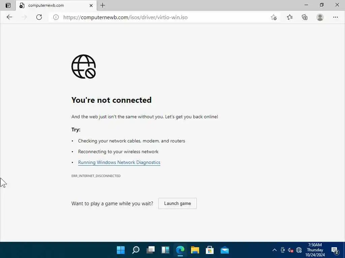This screenshot has width=345, height=258.
Task: Click the Launch game button
Action: coord(177,203)
